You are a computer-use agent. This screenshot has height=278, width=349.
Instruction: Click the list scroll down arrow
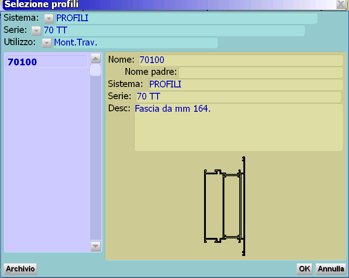click(x=96, y=246)
